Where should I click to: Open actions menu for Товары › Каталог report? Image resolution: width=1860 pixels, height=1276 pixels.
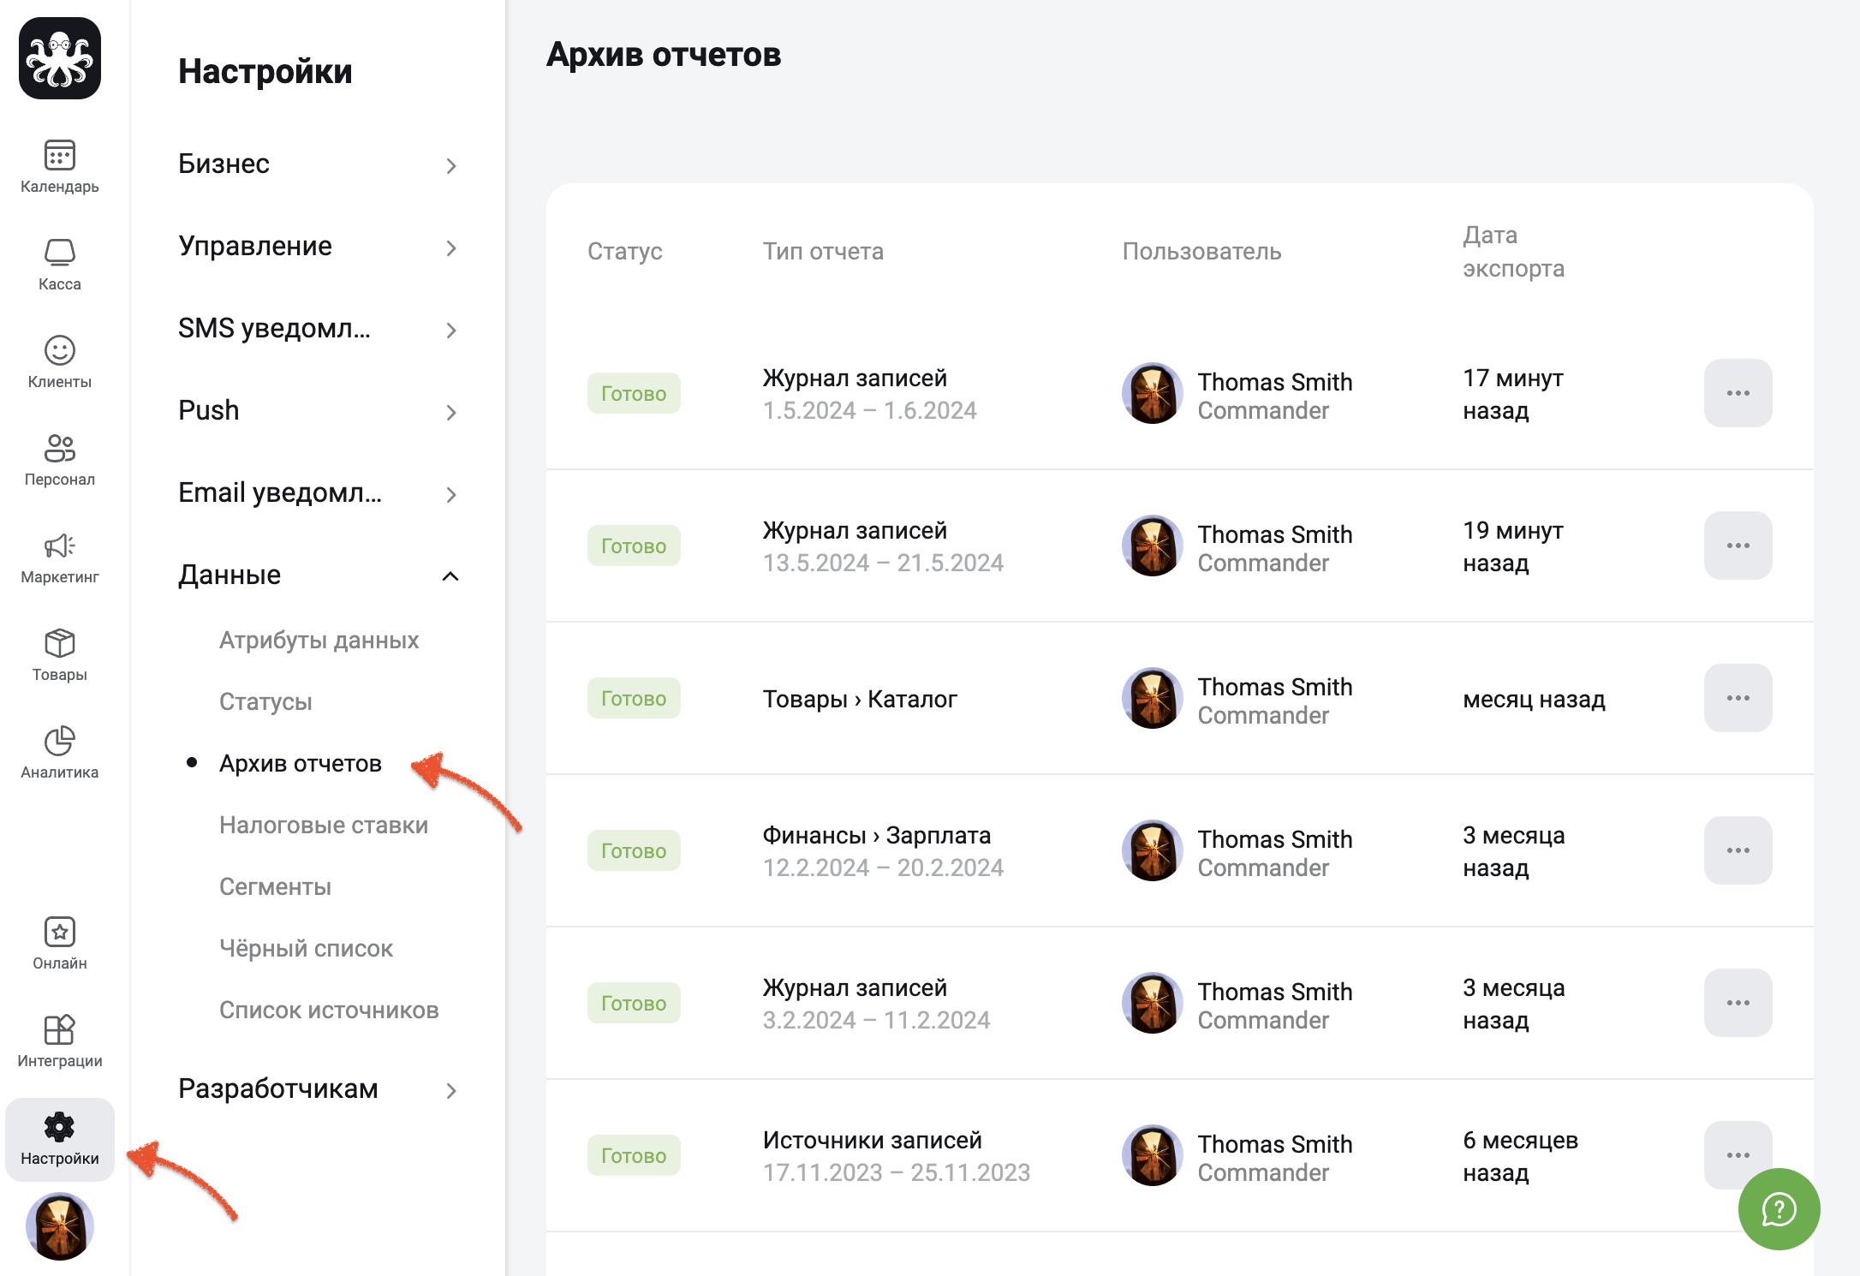[x=1738, y=698]
